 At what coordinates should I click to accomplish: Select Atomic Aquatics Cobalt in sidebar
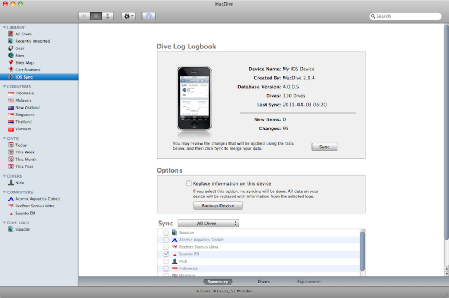click(38, 199)
